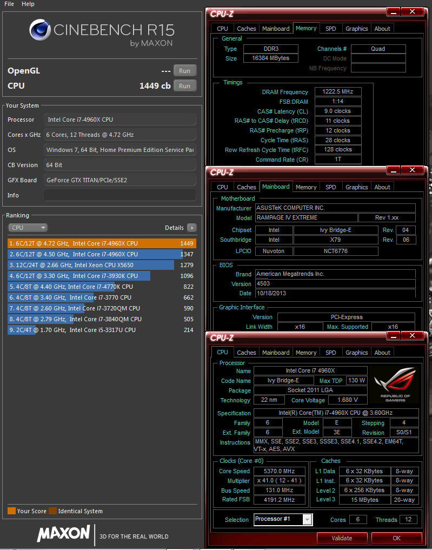This screenshot has width=432, height=550.
Task: Open Graphics tab in bottom CPU-Z window
Action: coord(357,353)
